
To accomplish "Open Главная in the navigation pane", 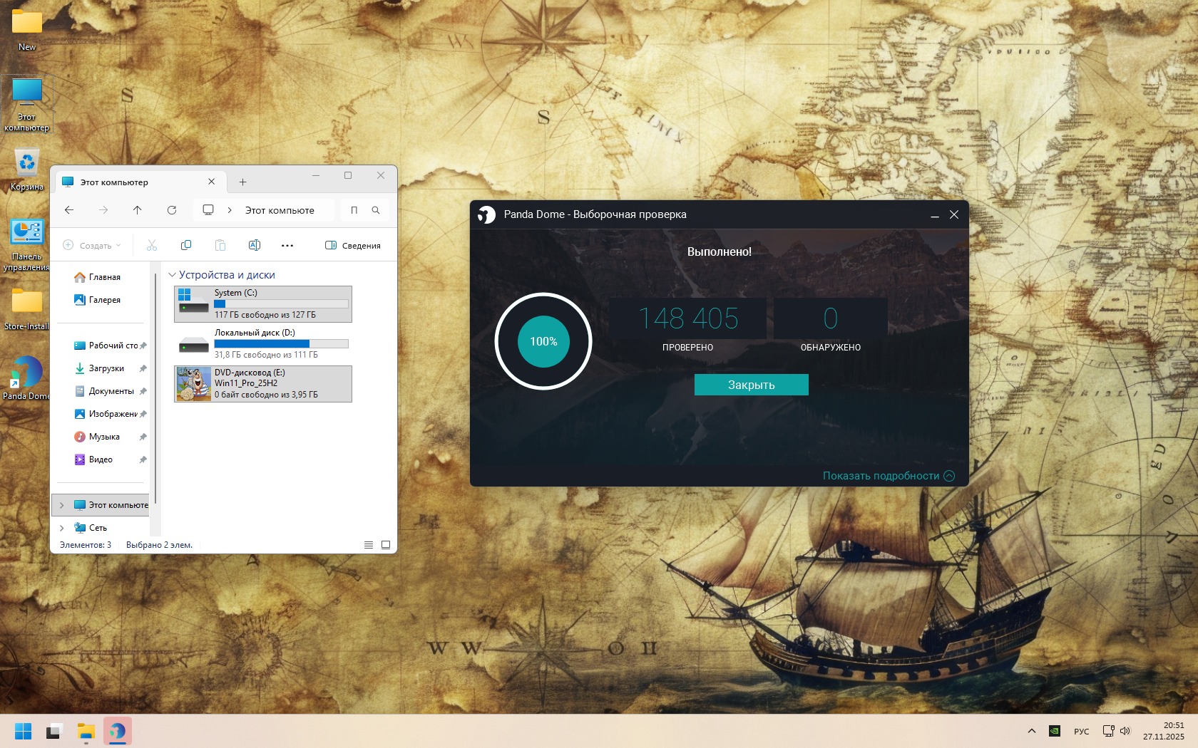I will coord(98,277).
